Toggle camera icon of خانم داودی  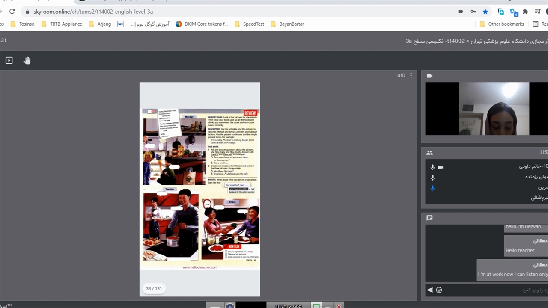[x=440, y=167]
